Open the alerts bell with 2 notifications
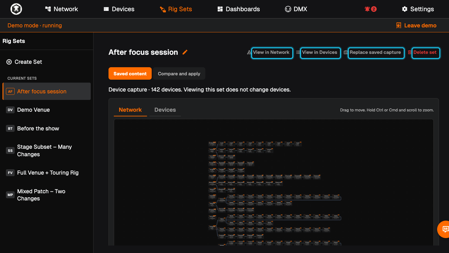 pos(370,9)
